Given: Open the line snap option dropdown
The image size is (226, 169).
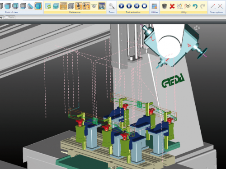Looking at the screenshot, I should (213, 6).
